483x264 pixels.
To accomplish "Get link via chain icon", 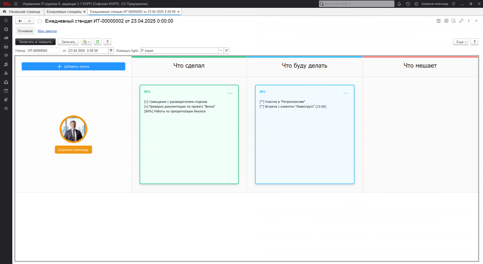I will click(461, 21).
